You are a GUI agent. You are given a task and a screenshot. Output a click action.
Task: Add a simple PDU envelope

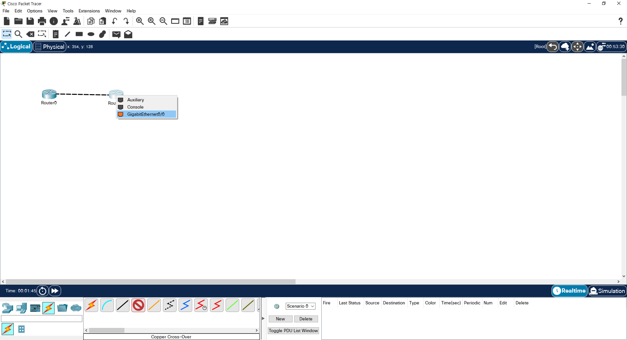116,34
